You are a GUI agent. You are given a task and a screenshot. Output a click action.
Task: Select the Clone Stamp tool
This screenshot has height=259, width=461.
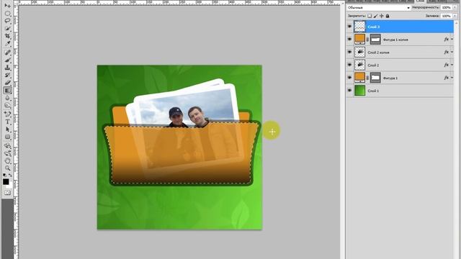[x=7, y=68]
